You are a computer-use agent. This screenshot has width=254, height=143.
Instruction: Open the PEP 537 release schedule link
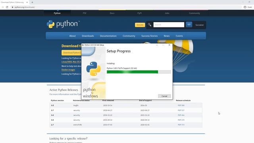point(181,110)
